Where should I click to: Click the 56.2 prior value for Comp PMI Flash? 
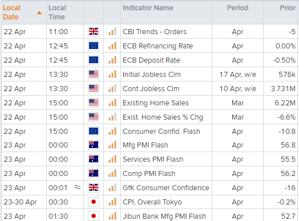pos(288,173)
